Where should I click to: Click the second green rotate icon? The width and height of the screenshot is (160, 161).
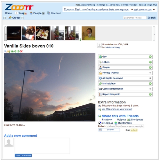(18, 51)
